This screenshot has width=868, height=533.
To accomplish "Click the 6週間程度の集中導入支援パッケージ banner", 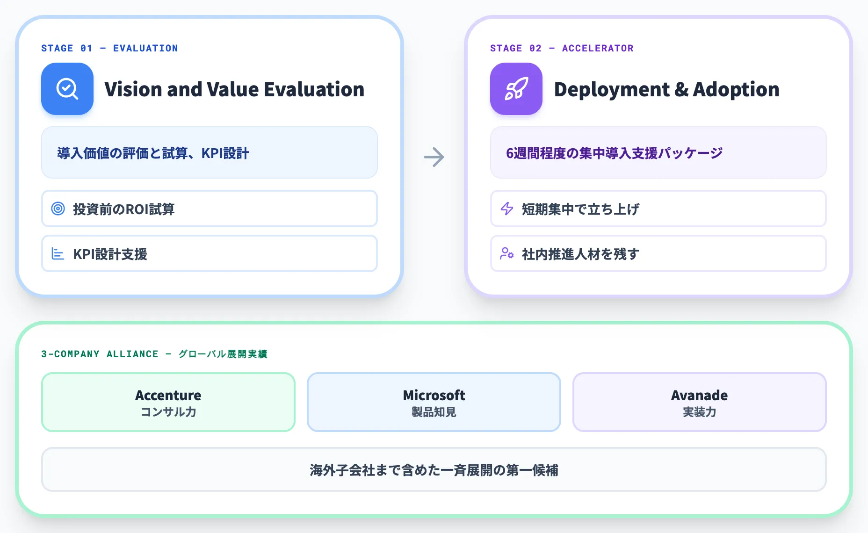I will coord(658,152).
